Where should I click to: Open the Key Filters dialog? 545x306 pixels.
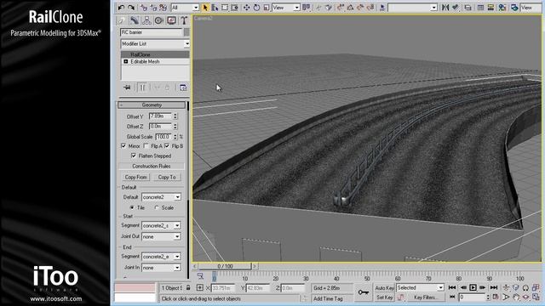[426, 297]
